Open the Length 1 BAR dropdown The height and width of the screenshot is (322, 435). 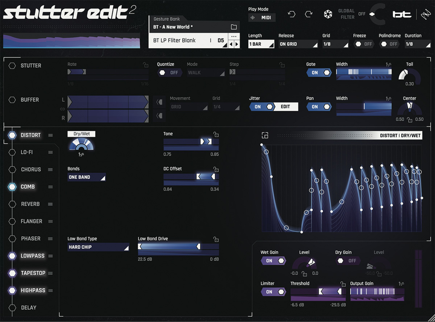(261, 44)
